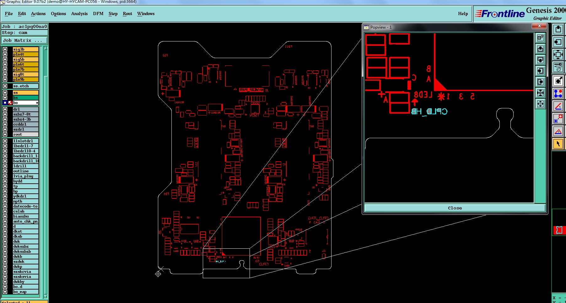Image resolution: width=566 pixels, height=303 pixels.
Task: Open the display tools palette icon
Action: tap(558, 67)
